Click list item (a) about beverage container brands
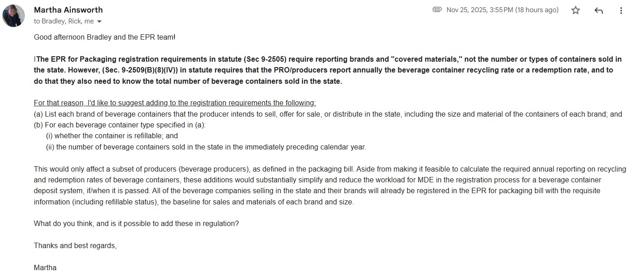Viewport: 634px width, 276px height. click(328, 114)
